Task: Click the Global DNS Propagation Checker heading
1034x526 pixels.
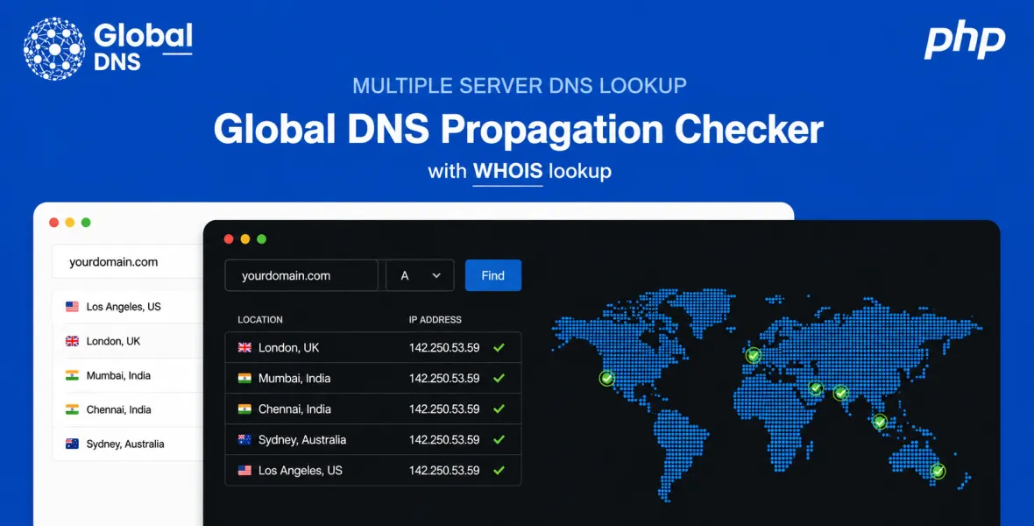Action: 519,129
